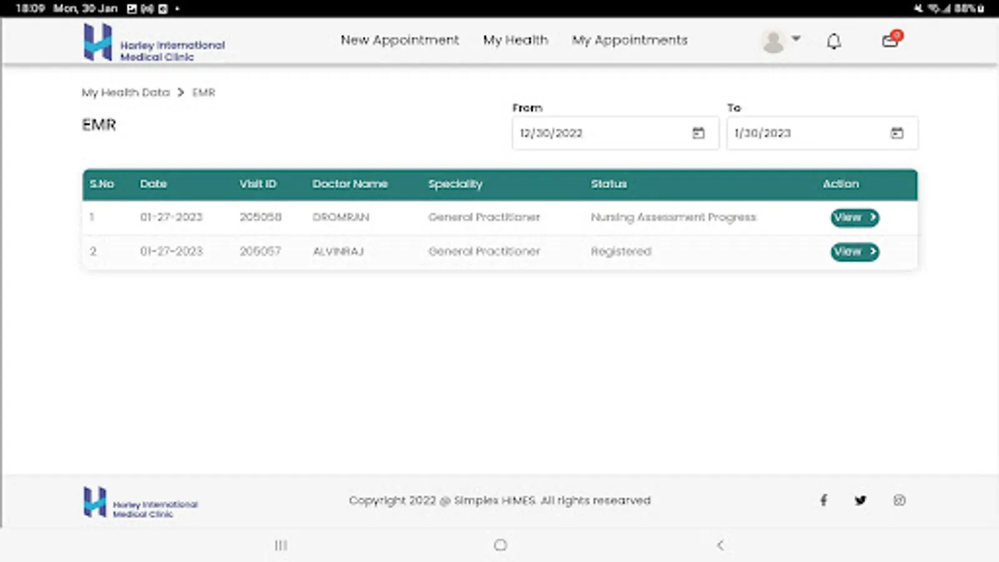Expand the profile account dropdown arrow
999x562 pixels.
coord(796,39)
